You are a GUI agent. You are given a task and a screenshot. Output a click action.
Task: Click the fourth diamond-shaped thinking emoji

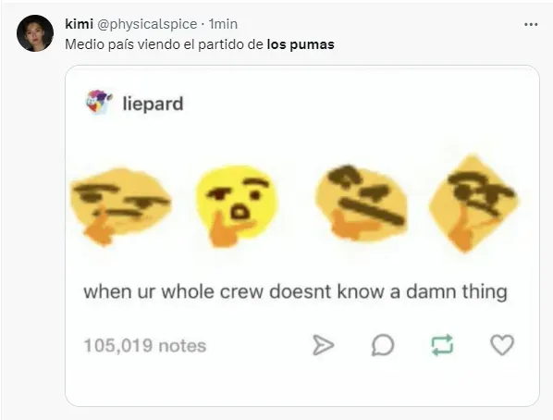coord(473,204)
